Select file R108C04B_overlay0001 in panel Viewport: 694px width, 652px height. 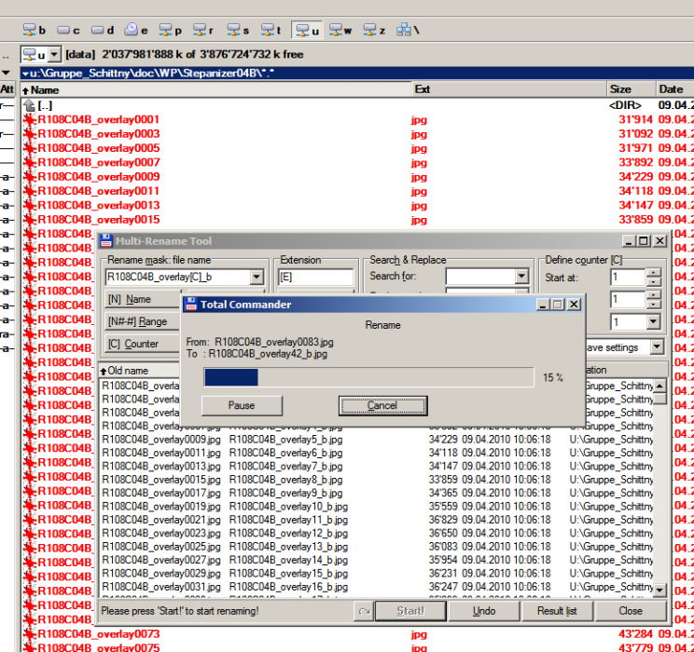[98, 120]
